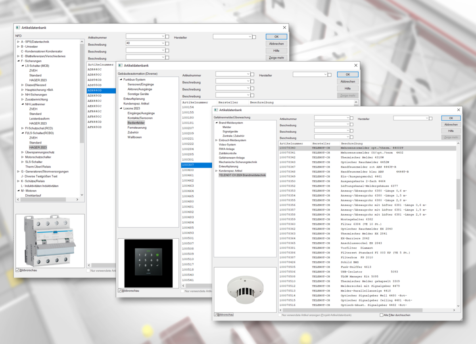
Task: Click the title icon of the Gebäudeautomation window
Action: (x=120, y=65)
